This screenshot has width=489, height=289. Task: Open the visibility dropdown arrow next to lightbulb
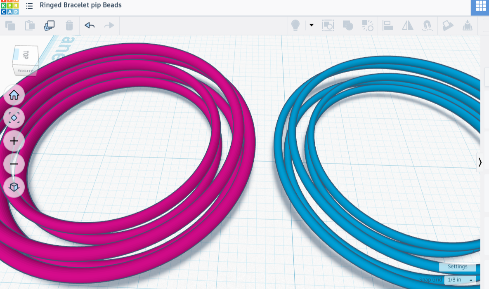(311, 26)
